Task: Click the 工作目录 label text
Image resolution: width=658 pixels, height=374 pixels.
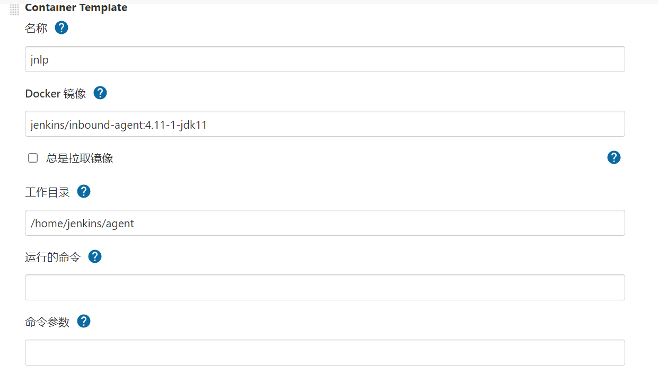Action: (x=47, y=192)
